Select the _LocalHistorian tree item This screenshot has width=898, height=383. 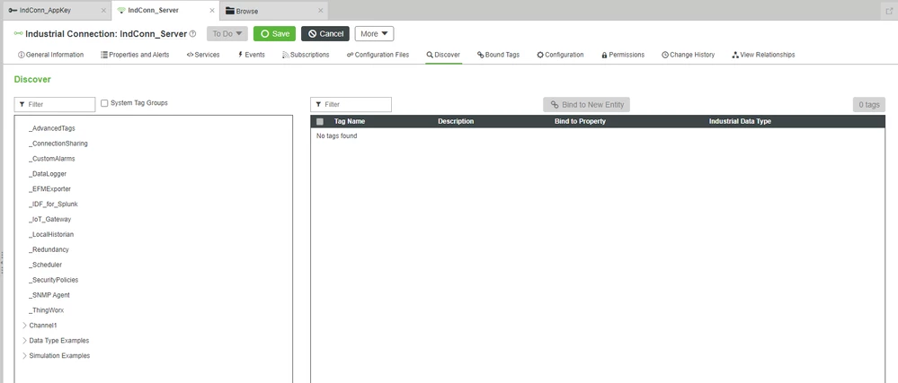tap(50, 234)
